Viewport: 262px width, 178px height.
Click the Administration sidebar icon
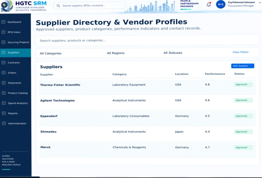(x=4, y=123)
